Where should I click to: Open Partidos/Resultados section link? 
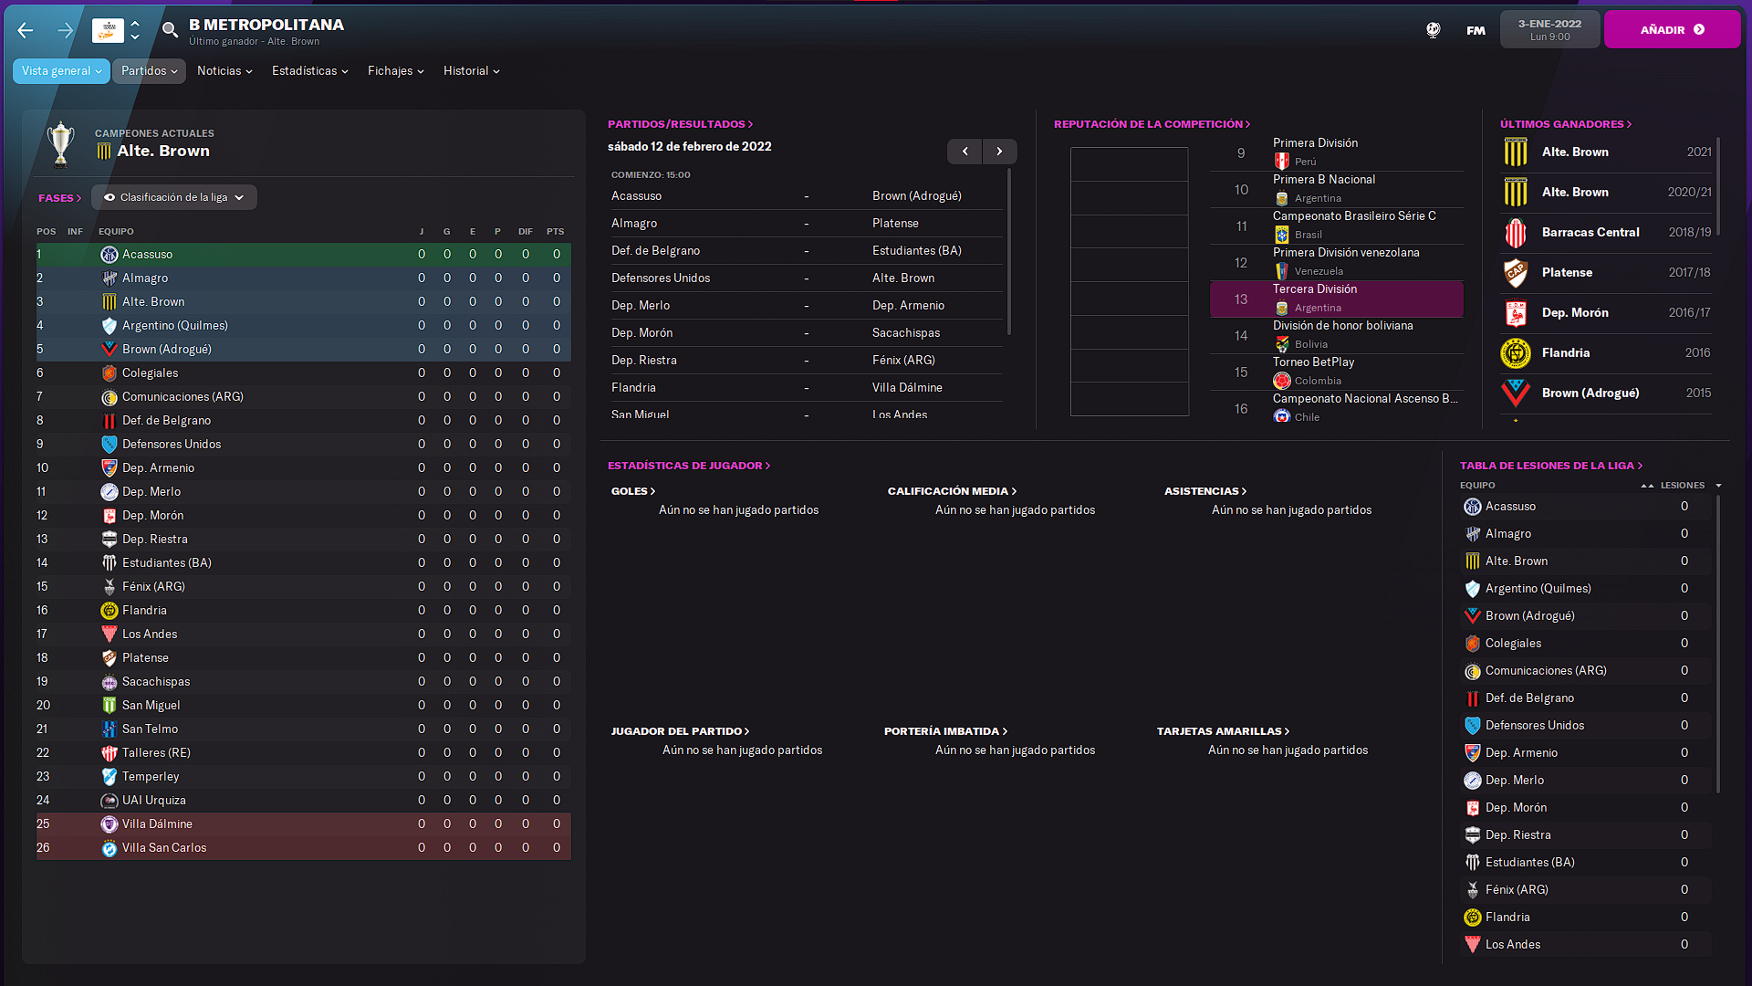680,124
